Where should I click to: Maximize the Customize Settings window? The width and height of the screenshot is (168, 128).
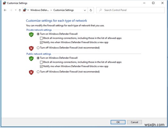153,3
